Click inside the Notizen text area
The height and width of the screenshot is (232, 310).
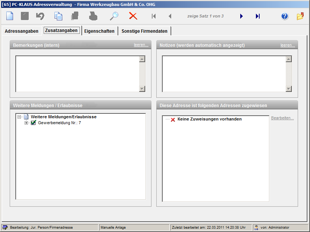point(224,74)
